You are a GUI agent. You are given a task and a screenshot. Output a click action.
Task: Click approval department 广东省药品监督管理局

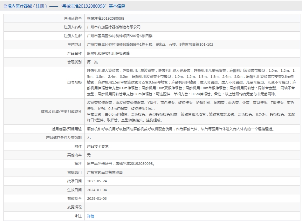point(105,172)
